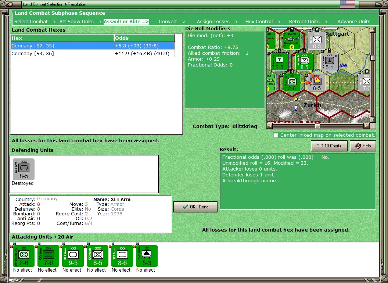Select the XX Mech 8-5 attacking unit
Screen dimensions: 388x283
(97, 256)
